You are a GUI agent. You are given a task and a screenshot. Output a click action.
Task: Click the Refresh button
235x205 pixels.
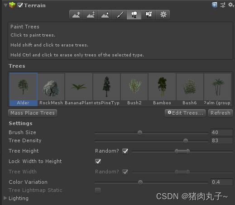[x=221, y=113]
